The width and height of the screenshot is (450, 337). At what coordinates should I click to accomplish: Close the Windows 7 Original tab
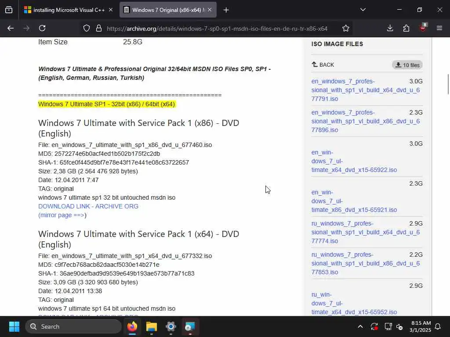click(210, 10)
